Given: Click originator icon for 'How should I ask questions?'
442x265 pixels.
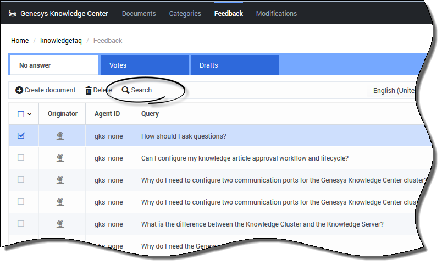Looking at the screenshot, I should point(60,136).
